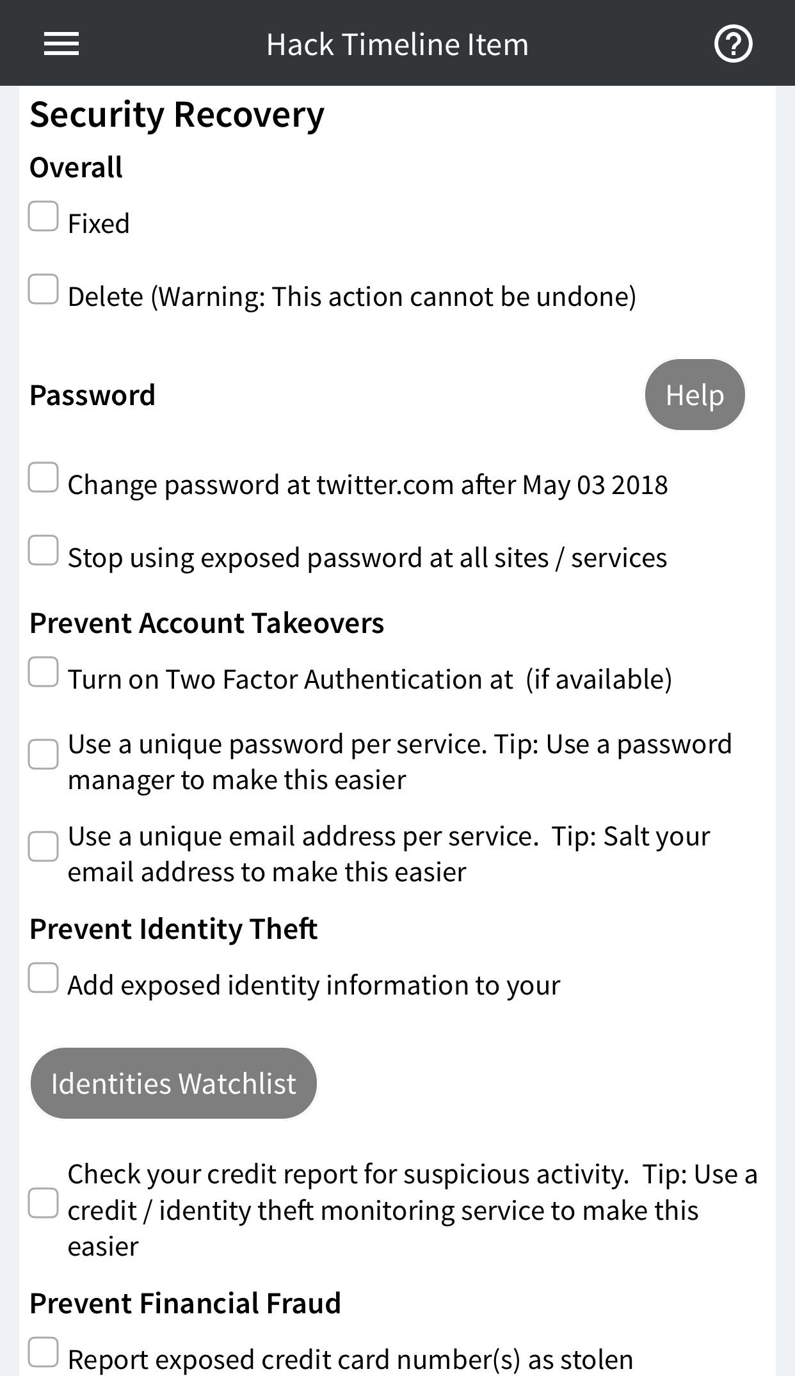
Task: Check Change password at twitter.com
Action: [44, 477]
